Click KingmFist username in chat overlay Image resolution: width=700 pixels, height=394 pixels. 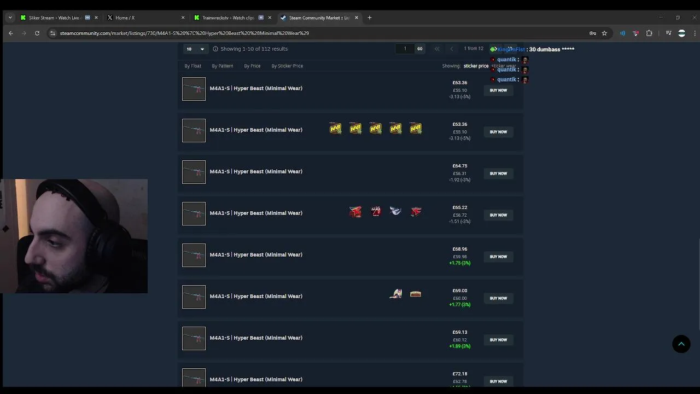(511, 49)
